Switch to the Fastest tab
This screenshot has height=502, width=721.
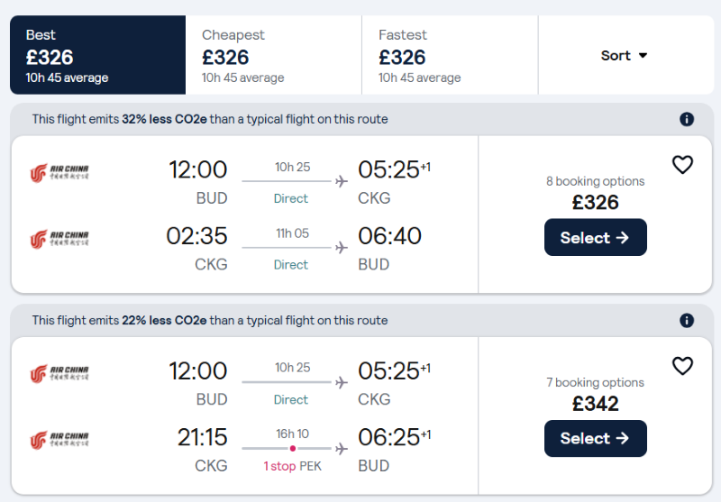pos(450,56)
